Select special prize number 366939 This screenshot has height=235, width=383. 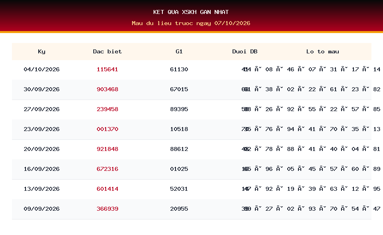point(107,209)
